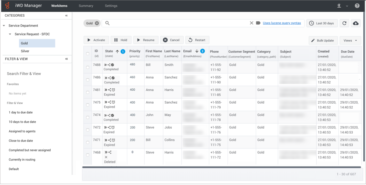This screenshot has height=185, width=366.
Task: Collapse the Service Department tree node
Action: click(x=4, y=26)
